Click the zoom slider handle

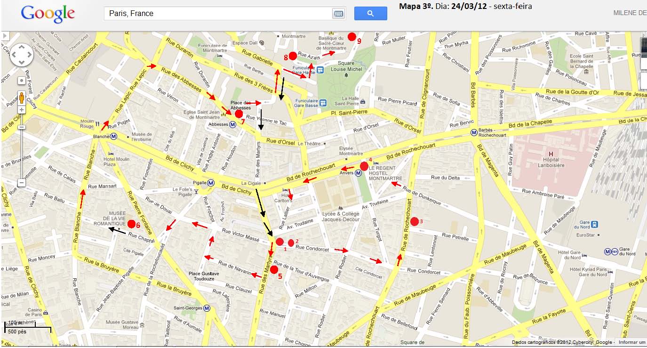22,128
